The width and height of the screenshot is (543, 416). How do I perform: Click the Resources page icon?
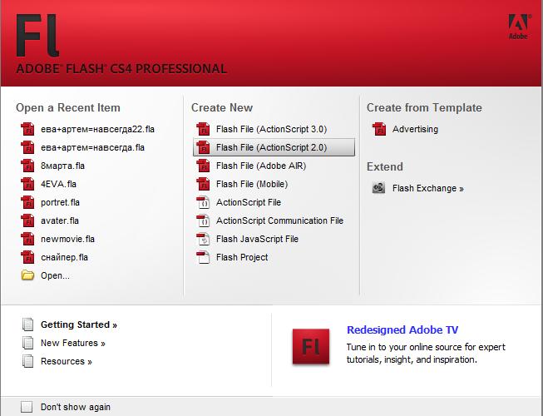[x=27, y=361]
